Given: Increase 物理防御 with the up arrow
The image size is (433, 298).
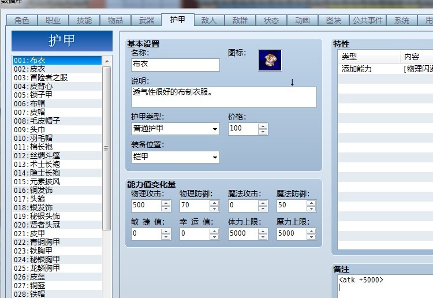Looking at the screenshot, I should click(214, 203).
